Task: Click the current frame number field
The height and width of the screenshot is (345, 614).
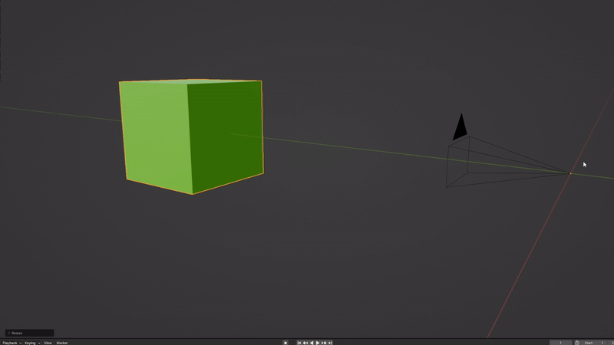Action: [x=560, y=343]
